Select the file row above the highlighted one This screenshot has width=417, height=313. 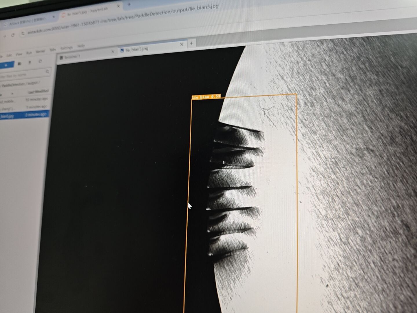pyautogui.click(x=24, y=108)
